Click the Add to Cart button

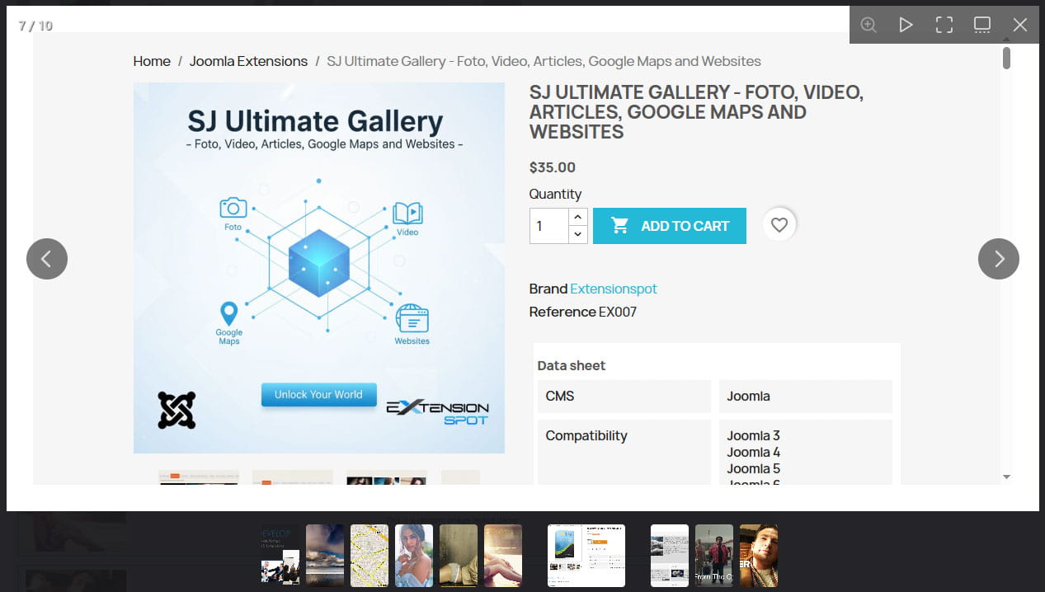[669, 226]
